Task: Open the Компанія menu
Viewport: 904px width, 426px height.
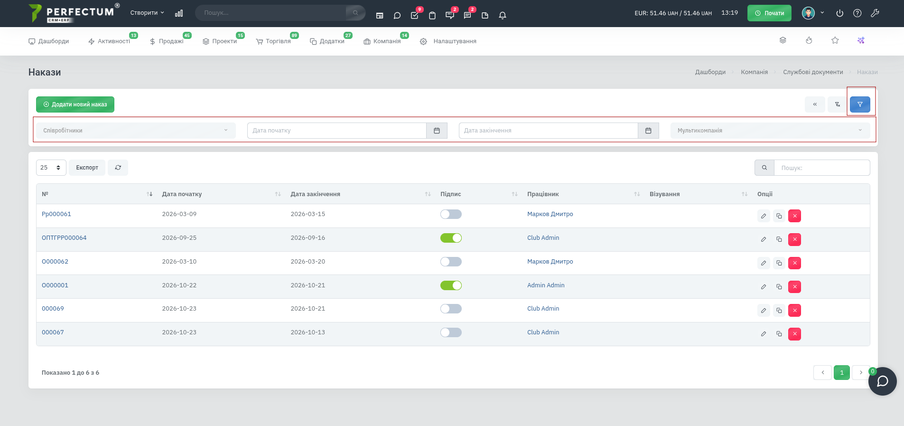Action: [x=382, y=41]
